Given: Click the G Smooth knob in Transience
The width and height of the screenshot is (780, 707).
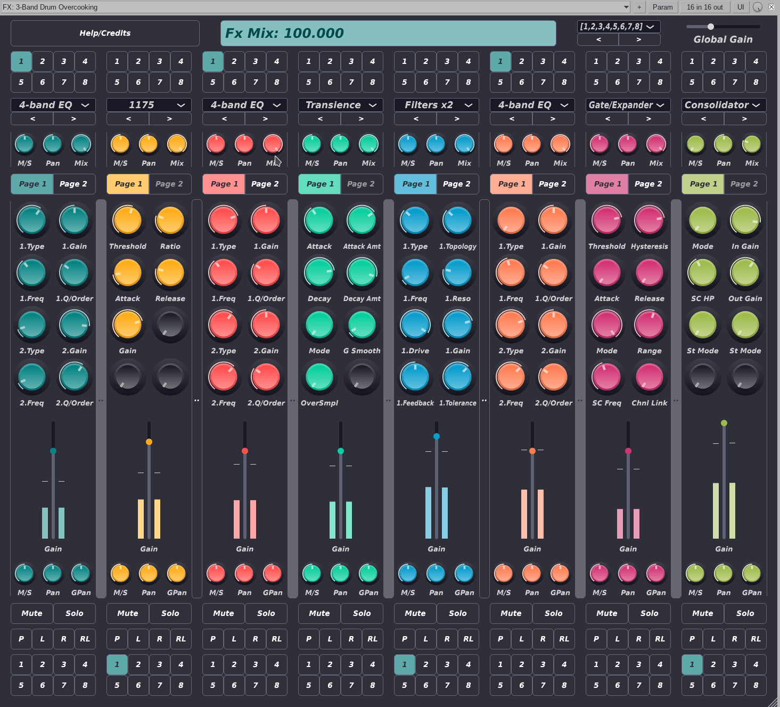Looking at the screenshot, I should [362, 325].
